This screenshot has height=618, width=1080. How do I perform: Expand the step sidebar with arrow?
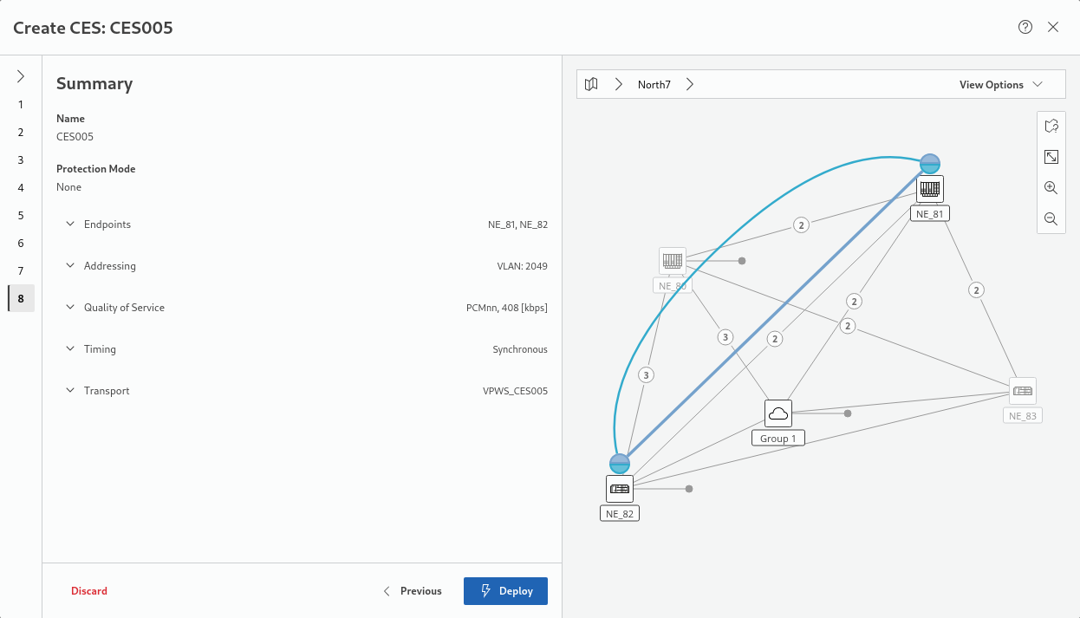pos(21,76)
